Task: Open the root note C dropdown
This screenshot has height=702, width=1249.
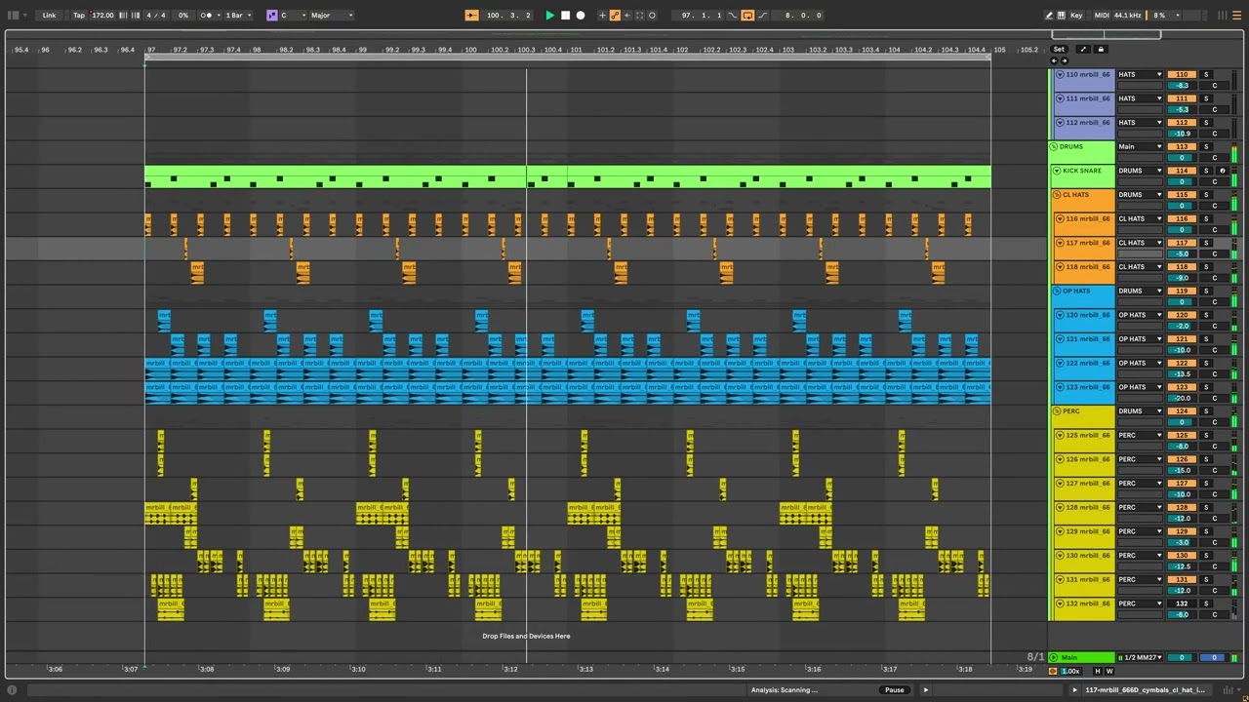Action: 294,16
